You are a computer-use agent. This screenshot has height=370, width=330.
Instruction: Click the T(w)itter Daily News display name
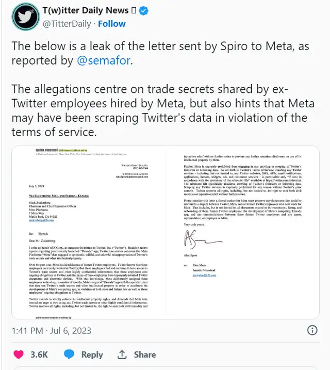point(86,10)
